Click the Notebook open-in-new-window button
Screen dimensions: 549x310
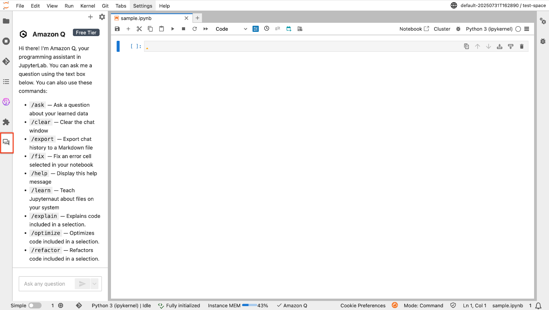[414, 29]
